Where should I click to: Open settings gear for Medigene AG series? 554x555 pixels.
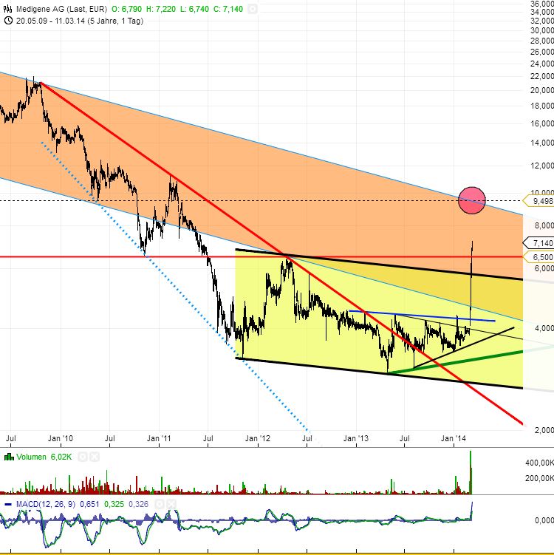click(252, 9)
